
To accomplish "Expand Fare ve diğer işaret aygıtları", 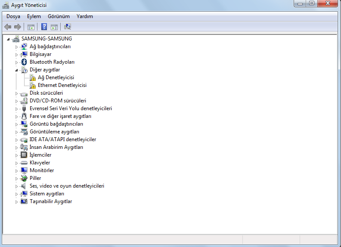I will [x=16, y=117].
